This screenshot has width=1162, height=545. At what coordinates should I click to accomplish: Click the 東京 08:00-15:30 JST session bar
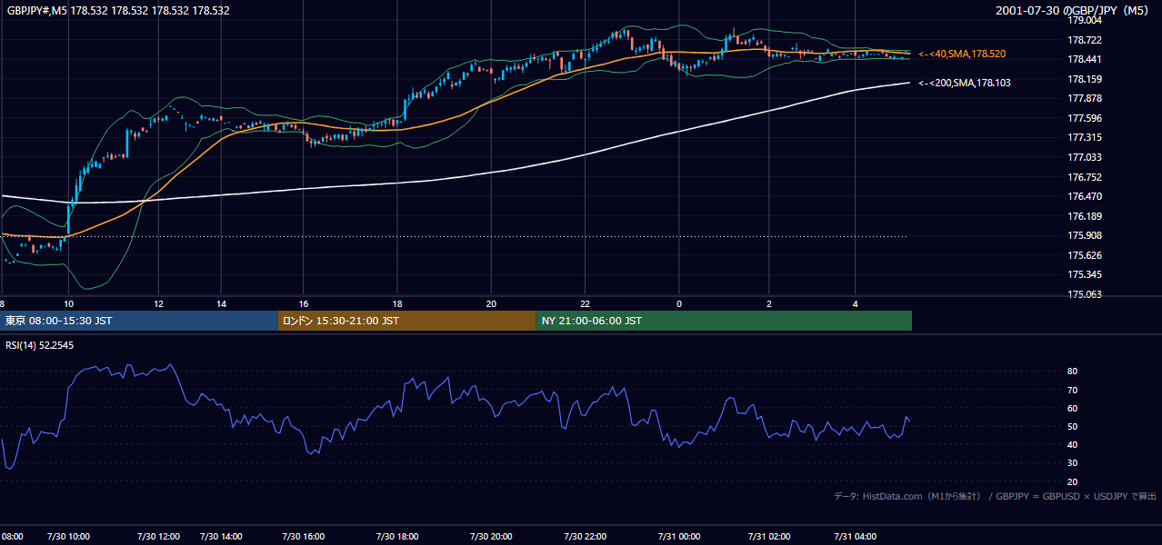tap(138, 321)
